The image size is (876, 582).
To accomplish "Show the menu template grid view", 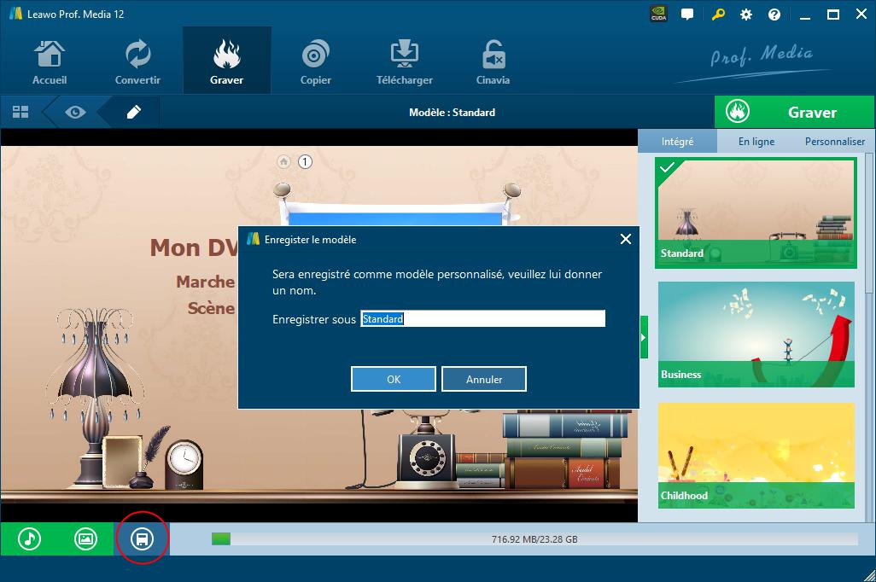I will click(x=20, y=113).
